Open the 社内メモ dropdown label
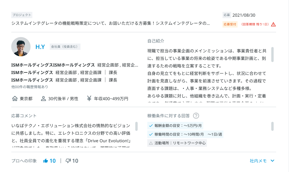 point(258,161)
